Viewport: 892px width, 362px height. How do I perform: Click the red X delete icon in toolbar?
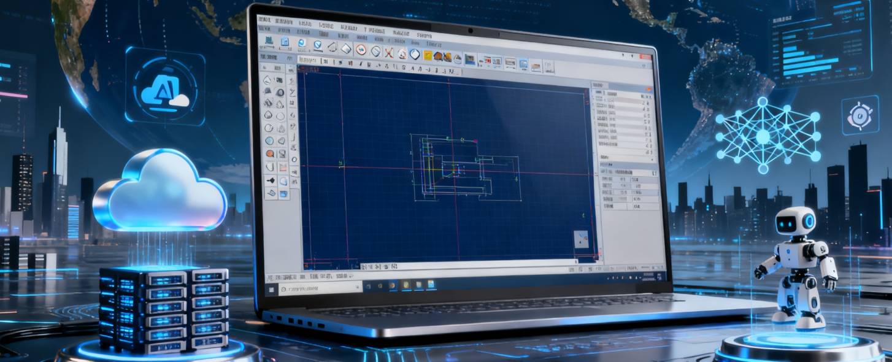click(x=388, y=53)
